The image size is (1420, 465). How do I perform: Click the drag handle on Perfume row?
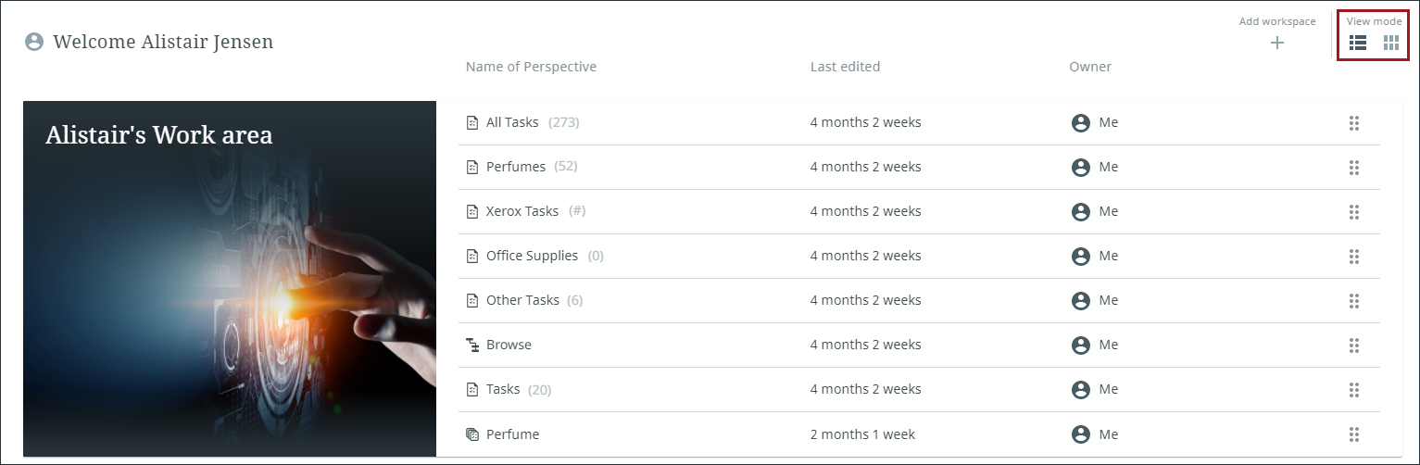point(1354,434)
